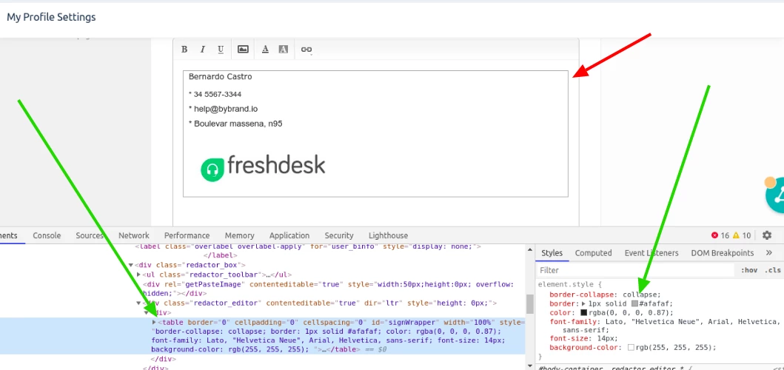Click the yellow warnings count badge
Screen dimensions: 784x370
click(x=742, y=235)
